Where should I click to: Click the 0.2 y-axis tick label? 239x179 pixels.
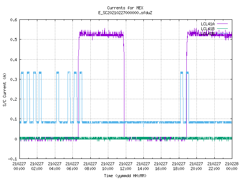tap(13, 99)
